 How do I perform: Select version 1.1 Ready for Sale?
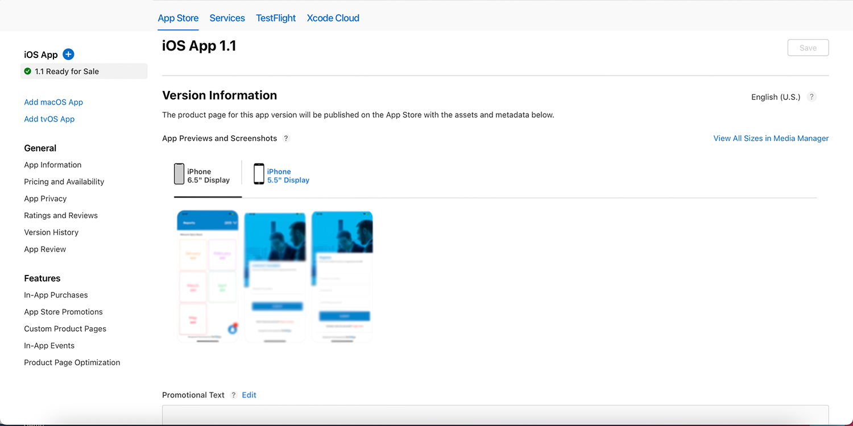[64, 71]
